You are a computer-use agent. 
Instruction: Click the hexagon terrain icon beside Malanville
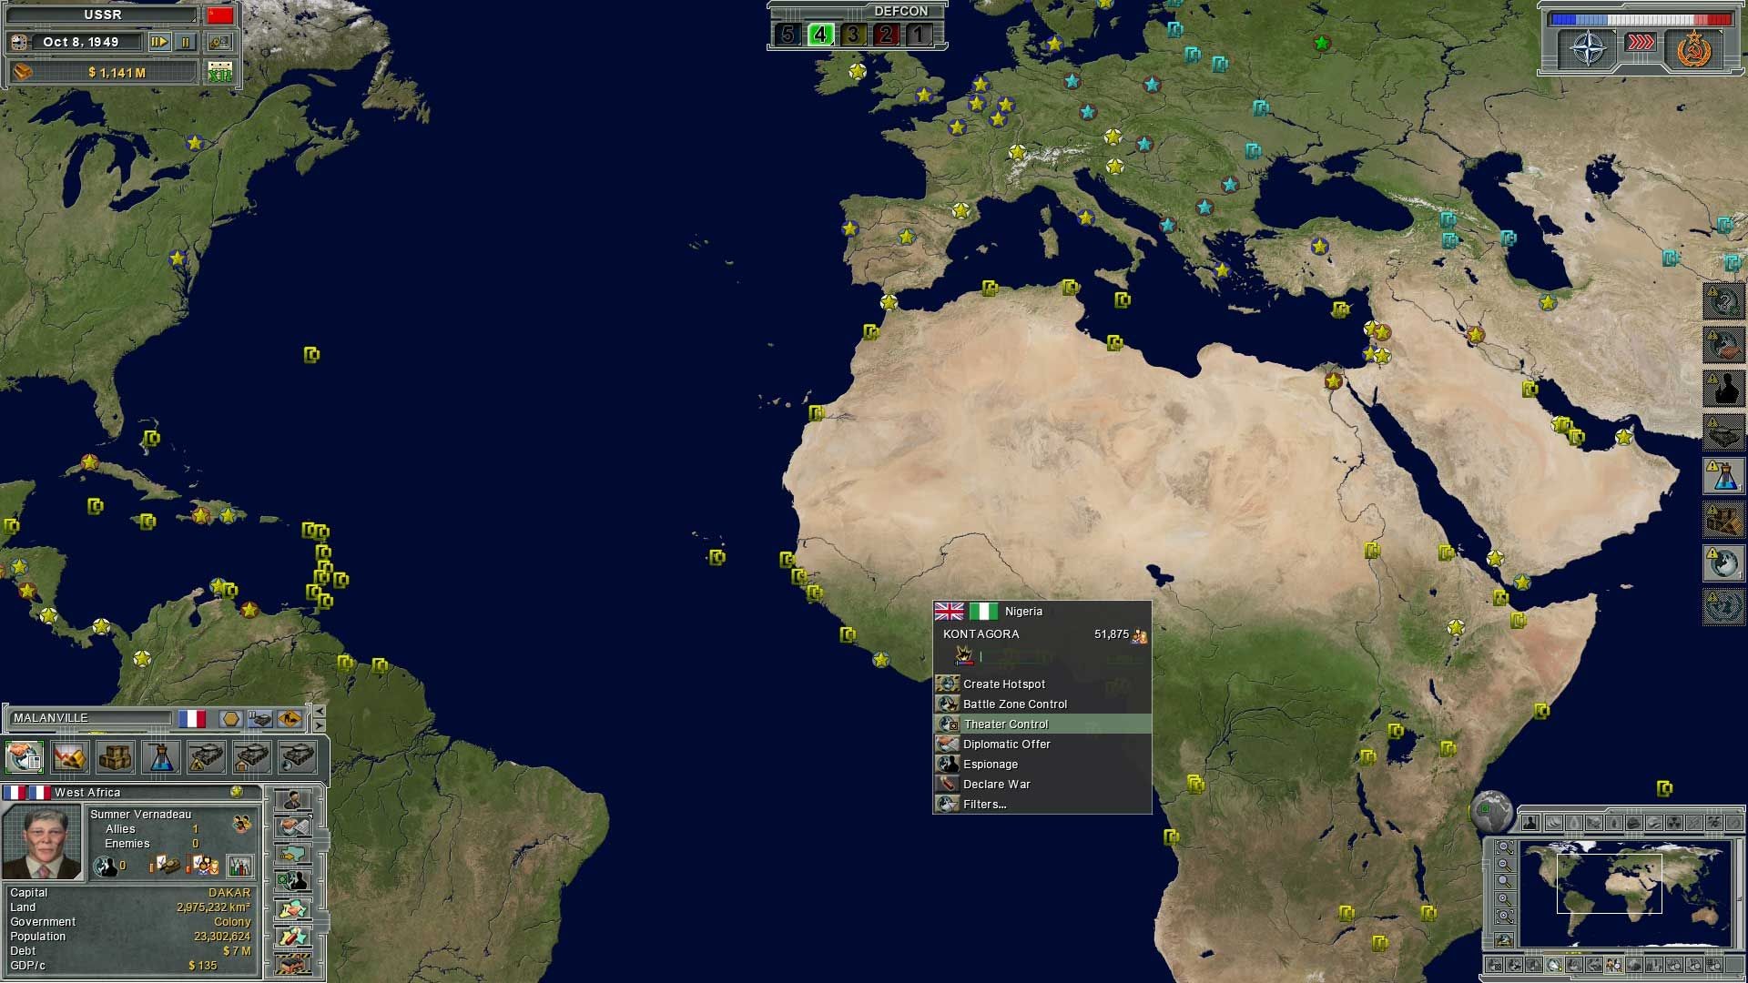230,719
